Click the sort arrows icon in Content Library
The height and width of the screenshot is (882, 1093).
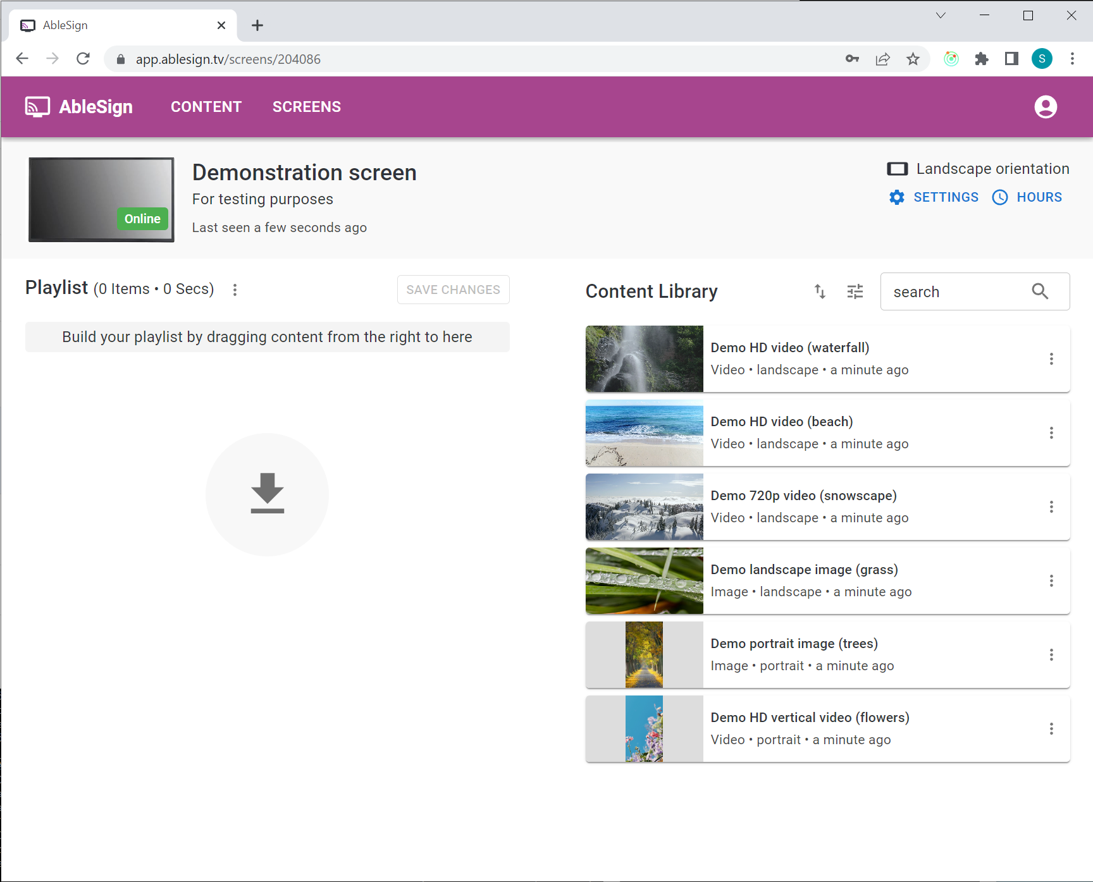tap(820, 291)
